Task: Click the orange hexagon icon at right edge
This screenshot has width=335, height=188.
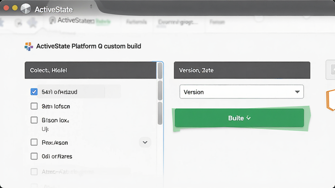Action: (x=330, y=100)
